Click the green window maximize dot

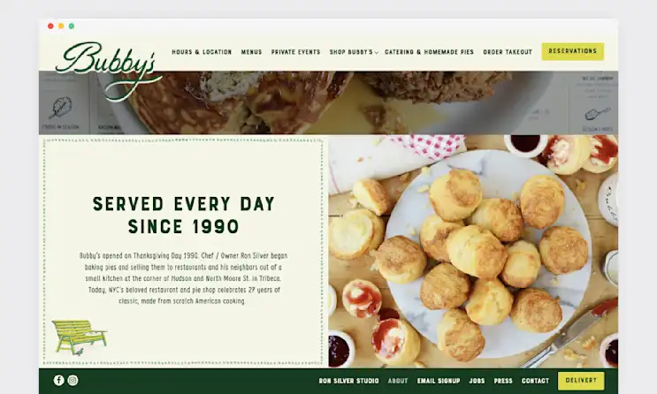click(x=72, y=26)
